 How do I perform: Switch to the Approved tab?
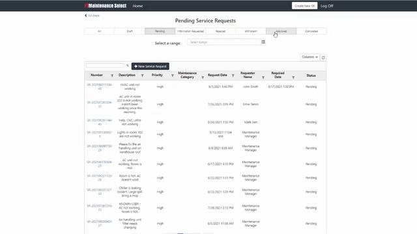coord(281,31)
